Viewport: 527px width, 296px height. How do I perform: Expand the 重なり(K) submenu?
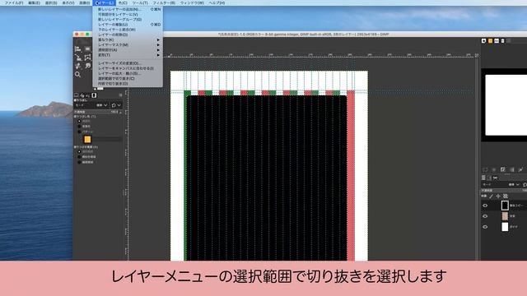[128, 39]
